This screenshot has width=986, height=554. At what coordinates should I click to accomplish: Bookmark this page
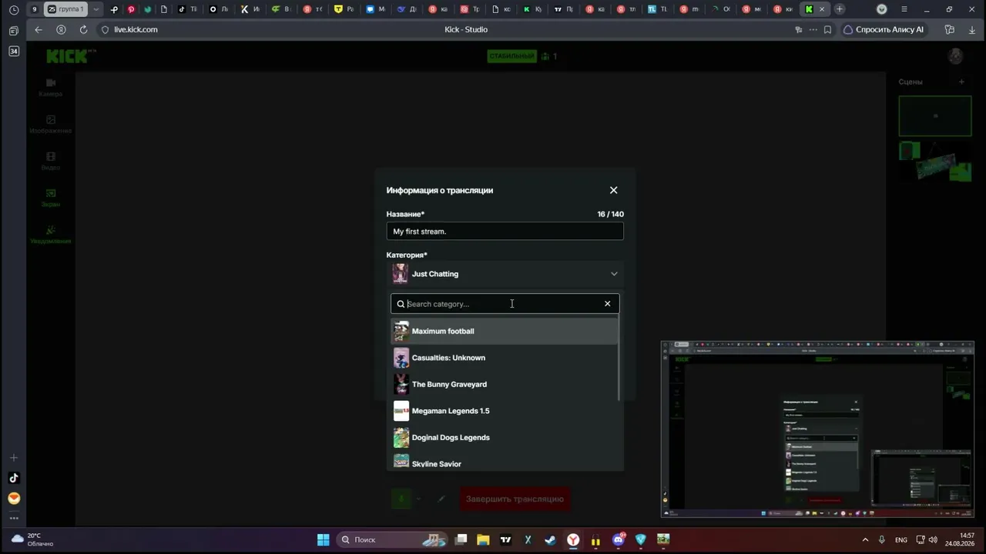click(x=827, y=29)
